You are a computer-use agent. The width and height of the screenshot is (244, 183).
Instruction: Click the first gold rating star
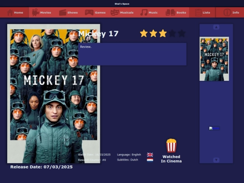click(x=144, y=33)
